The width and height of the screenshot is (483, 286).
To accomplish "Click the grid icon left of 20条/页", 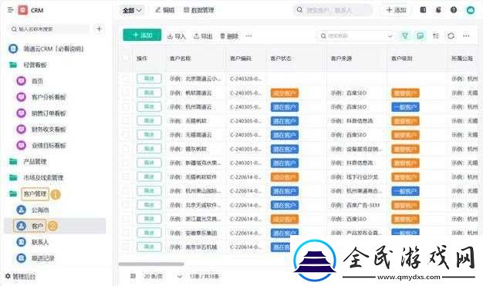I will [133, 276].
